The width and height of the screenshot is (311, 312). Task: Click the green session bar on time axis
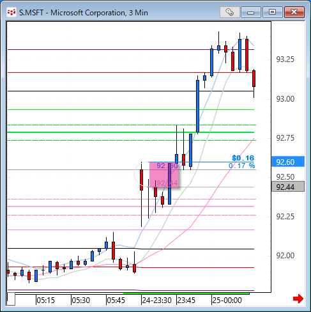click(186, 293)
